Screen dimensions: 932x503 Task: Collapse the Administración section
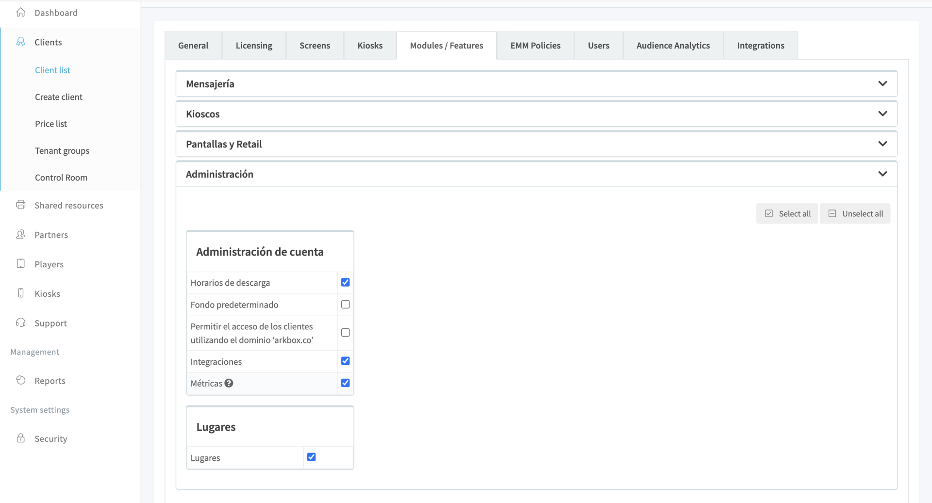pos(882,174)
